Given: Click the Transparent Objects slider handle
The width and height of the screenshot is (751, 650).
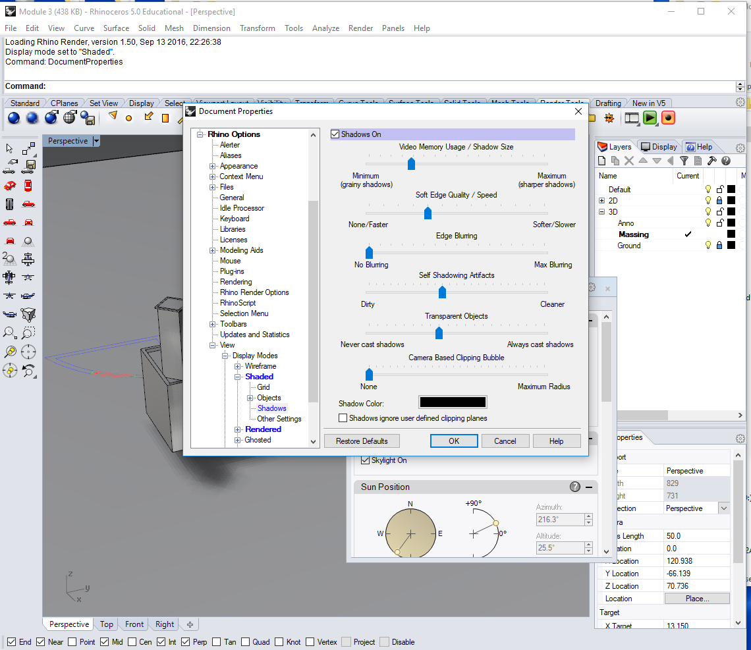Looking at the screenshot, I should [x=439, y=333].
